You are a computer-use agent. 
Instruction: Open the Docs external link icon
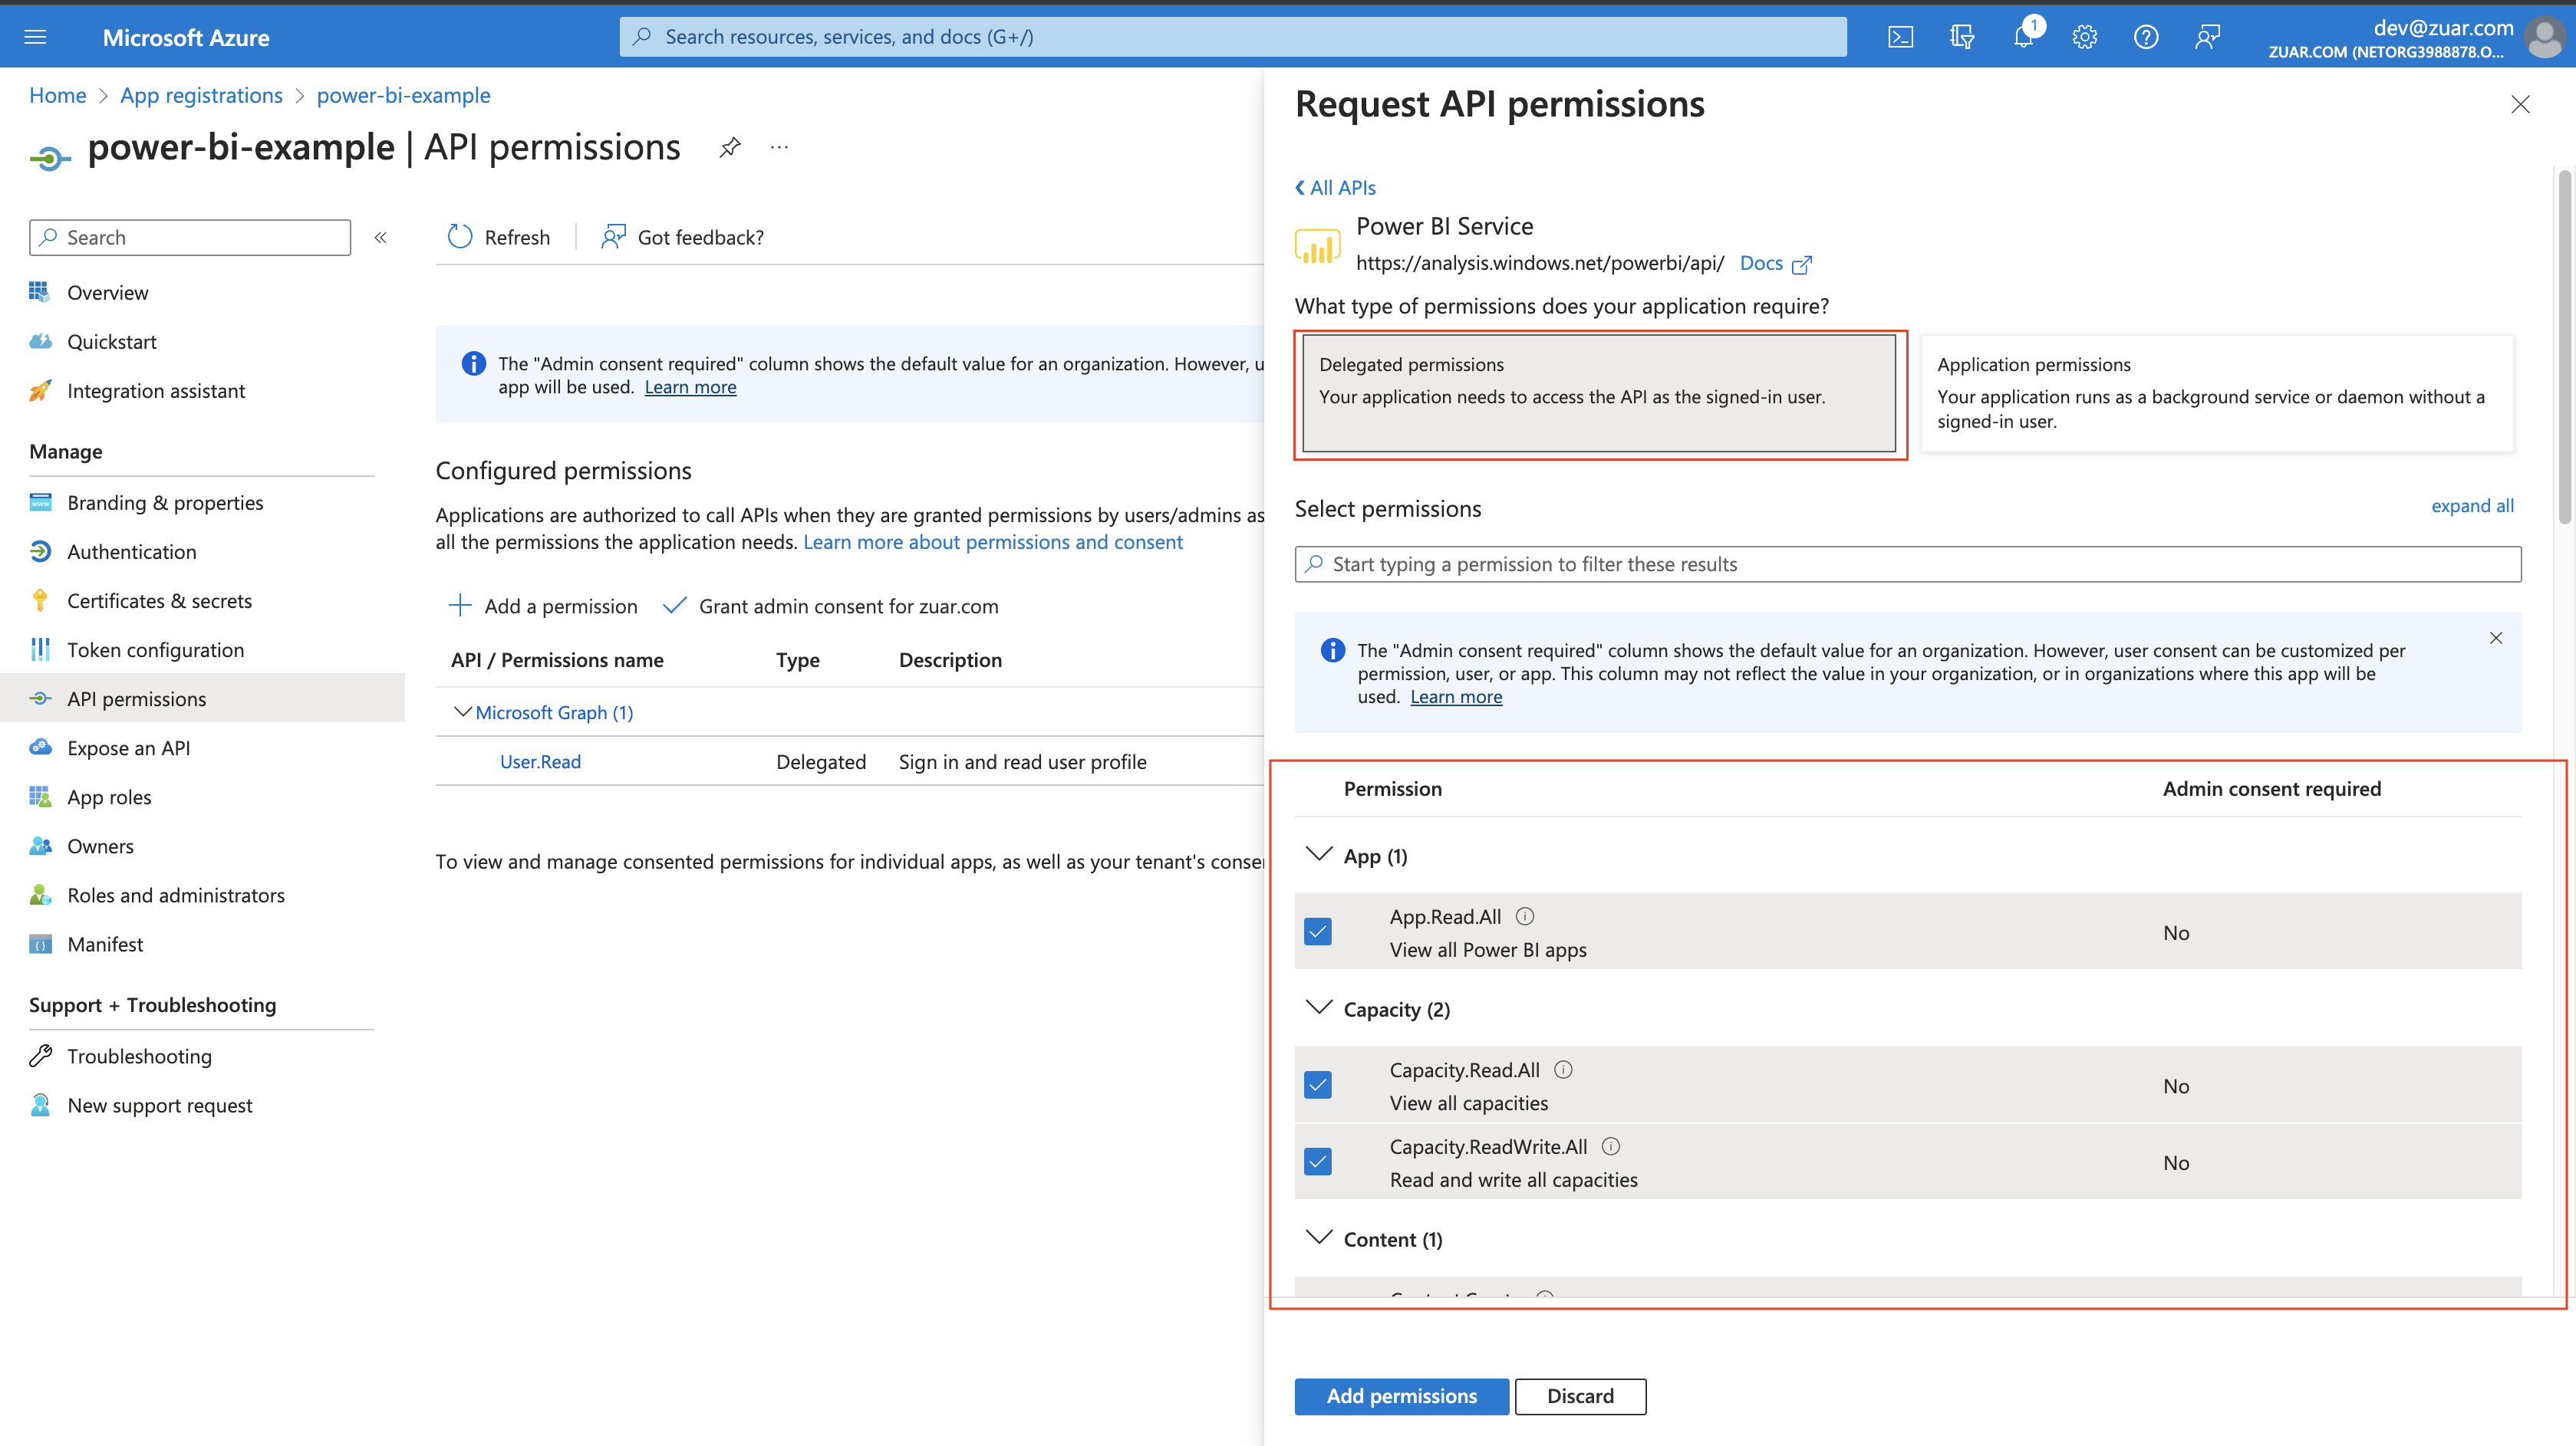pos(1801,265)
